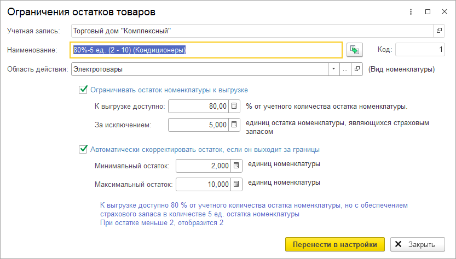Maximize the Ограничения остатков товаров window
The width and height of the screenshot is (456, 259).
point(428,11)
